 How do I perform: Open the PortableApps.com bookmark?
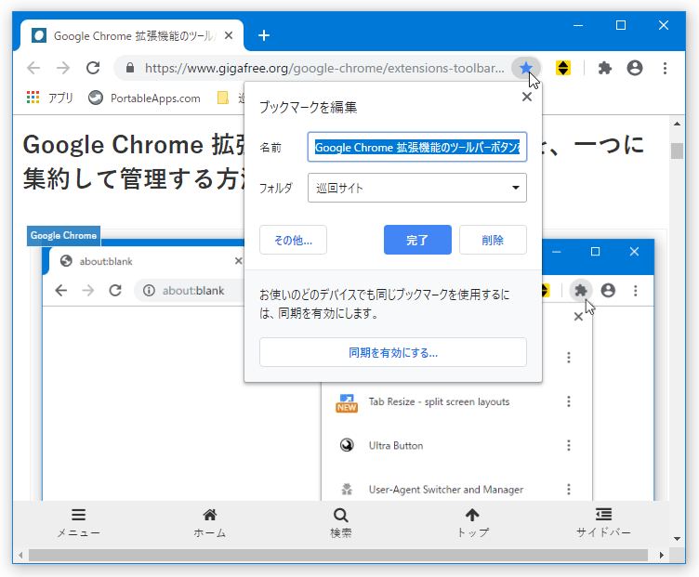(x=144, y=98)
